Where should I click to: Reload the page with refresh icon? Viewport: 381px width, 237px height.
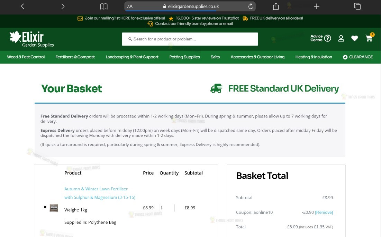pyautogui.click(x=251, y=6)
